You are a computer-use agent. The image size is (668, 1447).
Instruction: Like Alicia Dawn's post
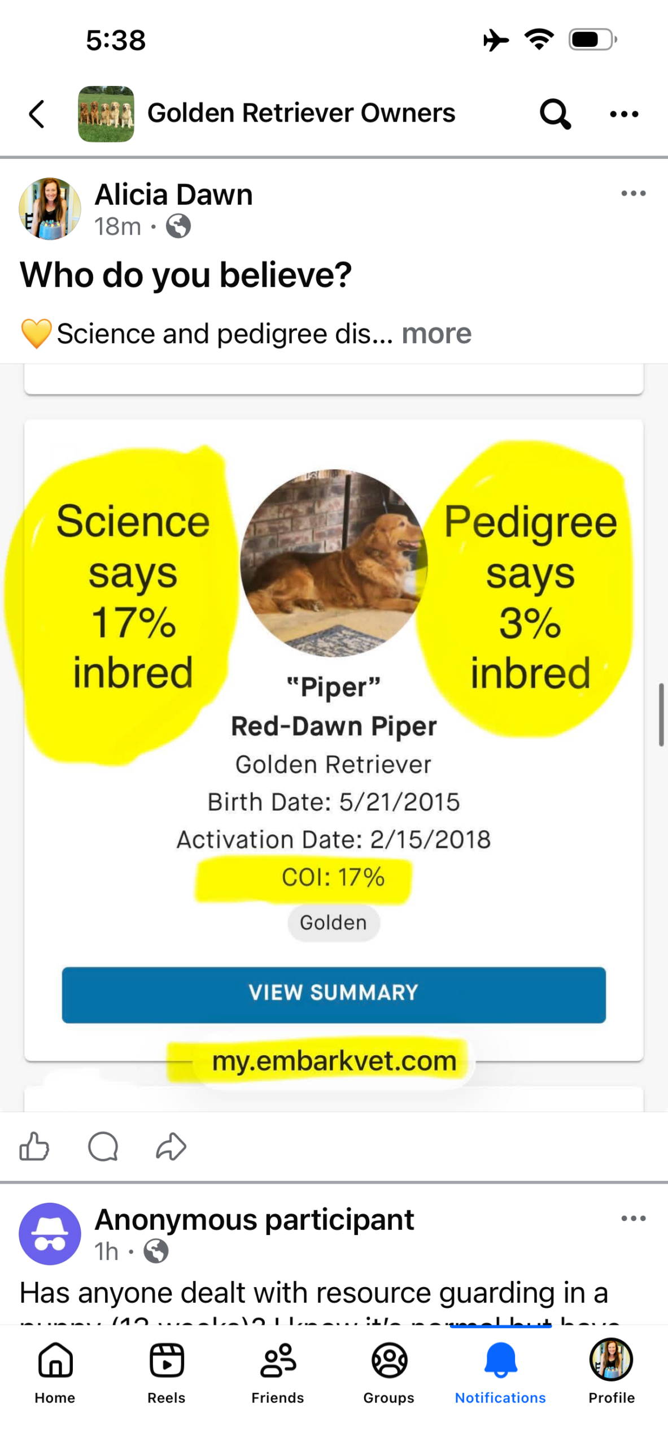click(34, 1147)
